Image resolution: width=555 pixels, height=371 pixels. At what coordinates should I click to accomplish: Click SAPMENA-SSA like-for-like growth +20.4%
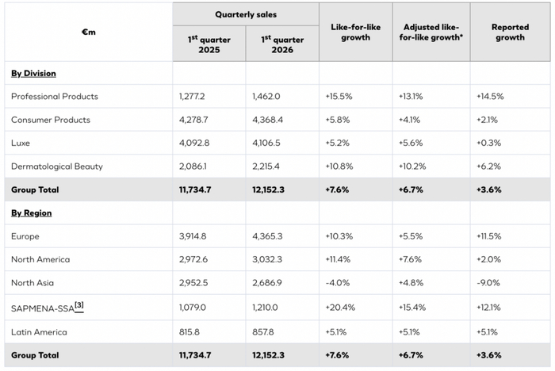click(340, 308)
